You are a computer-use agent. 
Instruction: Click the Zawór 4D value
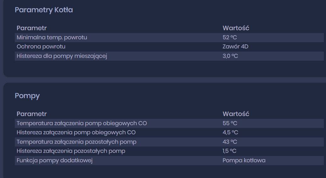235,47
